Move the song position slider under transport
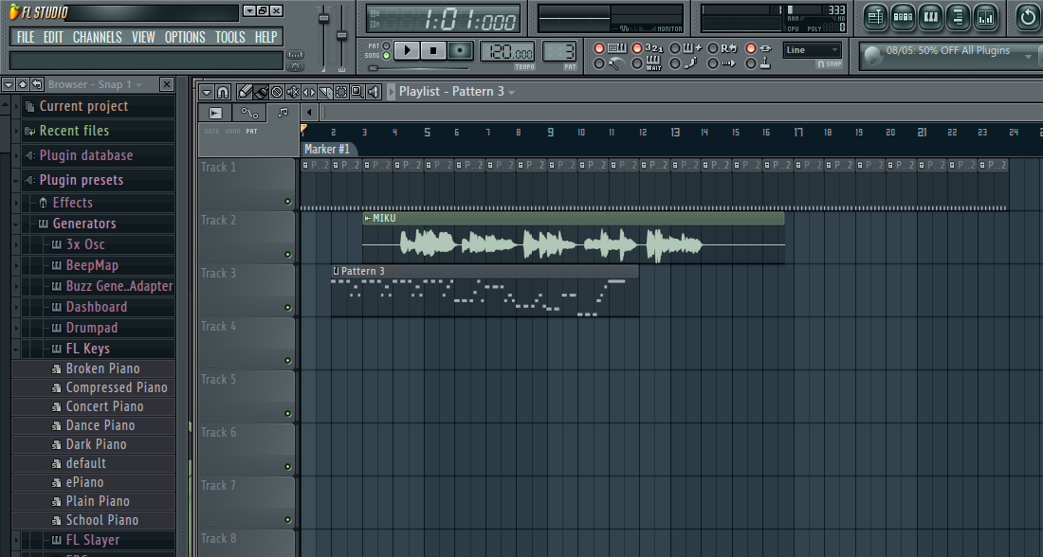The height and width of the screenshot is (557, 1043). [374, 68]
